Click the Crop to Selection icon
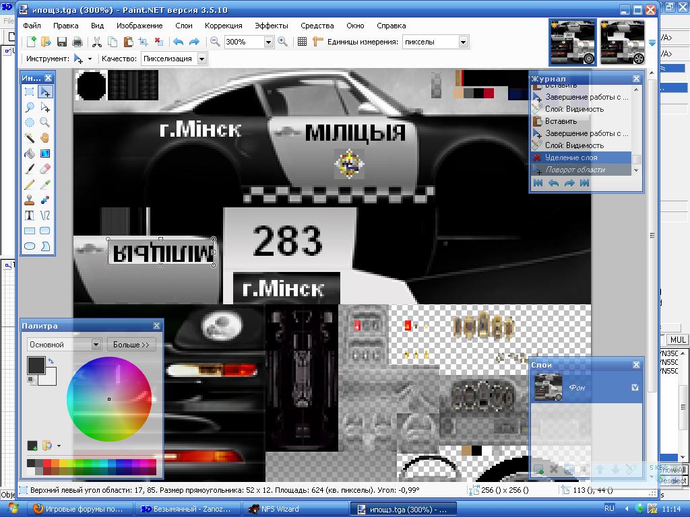This screenshot has height=517, width=690. point(144,42)
